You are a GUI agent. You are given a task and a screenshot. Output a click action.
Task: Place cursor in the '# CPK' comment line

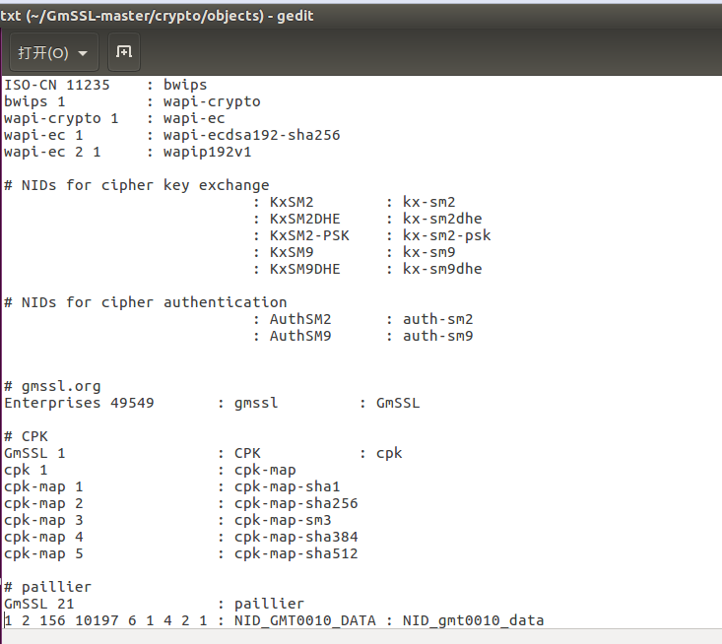coord(27,436)
